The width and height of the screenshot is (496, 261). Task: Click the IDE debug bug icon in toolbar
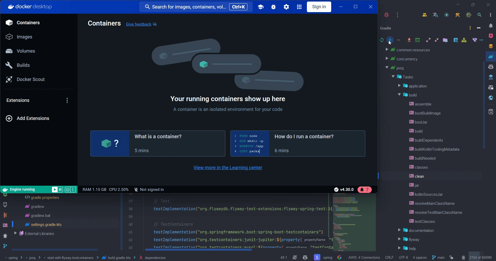tap(386, 15)
